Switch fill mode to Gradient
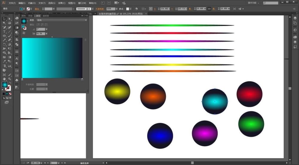Viewport: 299px width, 165px height. [7, 94]
